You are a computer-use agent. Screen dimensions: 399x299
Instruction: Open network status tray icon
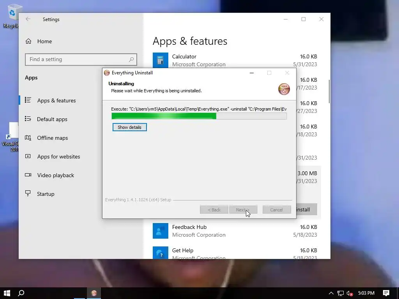[341, 293]
